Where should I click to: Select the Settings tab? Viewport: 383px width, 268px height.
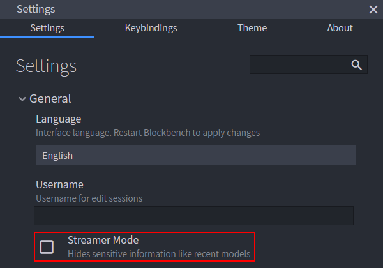coord(47,28)
